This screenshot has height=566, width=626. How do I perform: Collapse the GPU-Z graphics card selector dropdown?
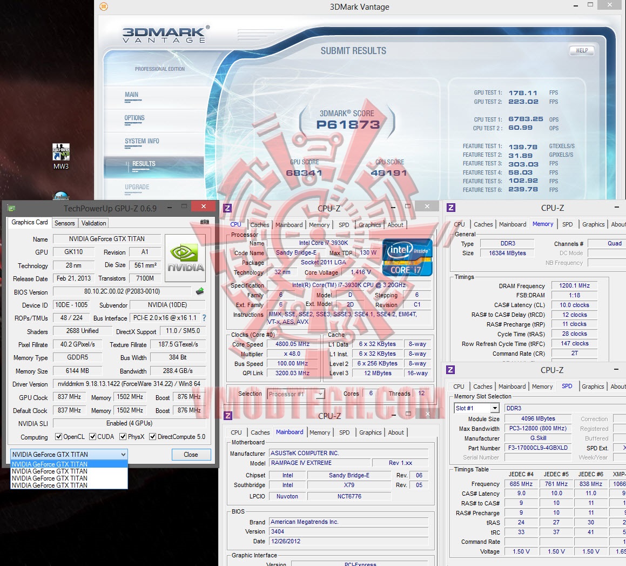pyautogui.click(x=123, y=455)
